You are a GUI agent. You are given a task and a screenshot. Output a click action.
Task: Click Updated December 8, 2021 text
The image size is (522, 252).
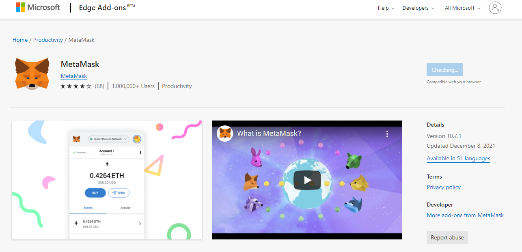461,146
